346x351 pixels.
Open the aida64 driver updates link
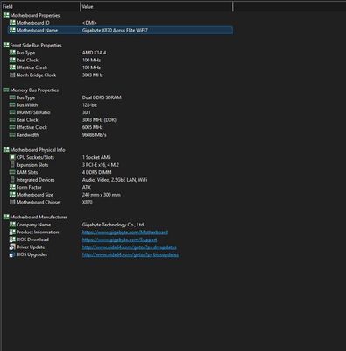[x=130, y=247]
